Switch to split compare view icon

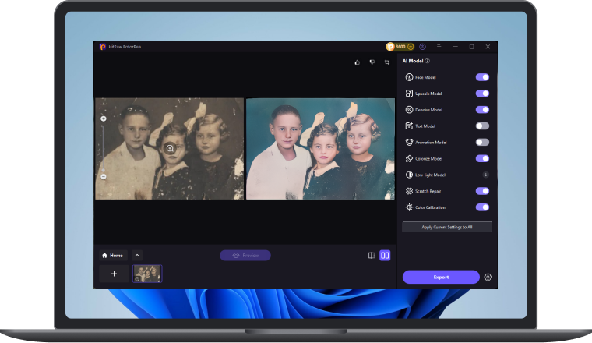371,255
